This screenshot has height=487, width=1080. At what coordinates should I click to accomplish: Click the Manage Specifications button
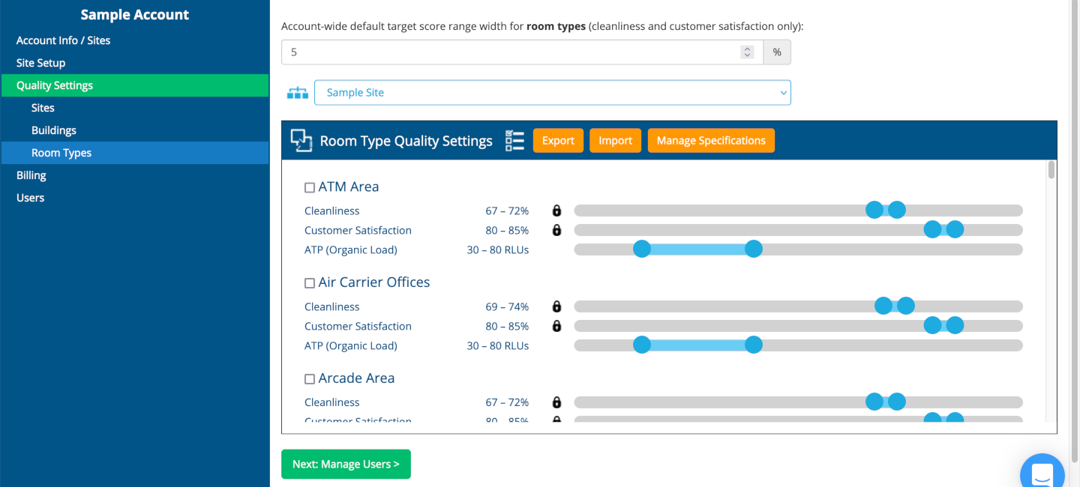(711, 141)
